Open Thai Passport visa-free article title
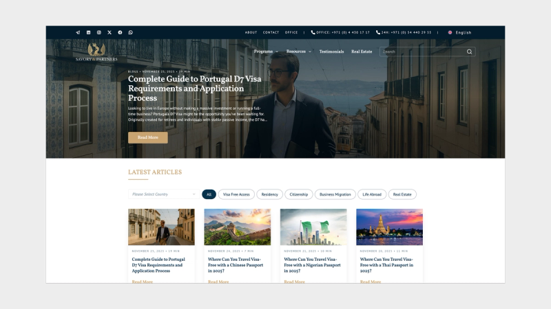Viewport: 551px width, 309px height. coord(386,265)
